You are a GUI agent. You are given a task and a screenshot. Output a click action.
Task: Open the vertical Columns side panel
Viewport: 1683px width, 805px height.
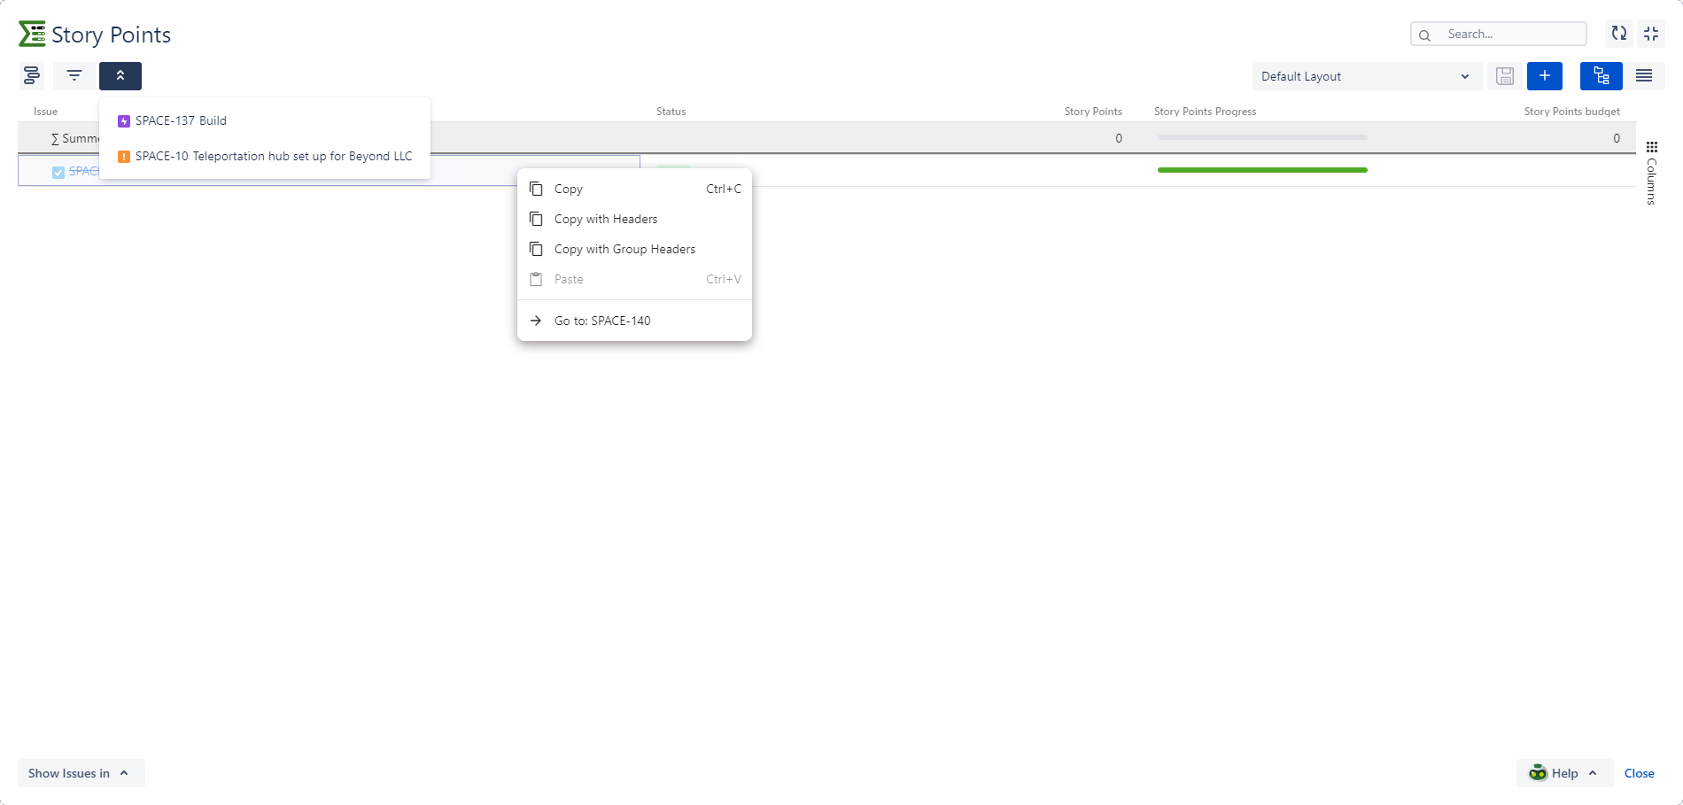(1651, 174)
